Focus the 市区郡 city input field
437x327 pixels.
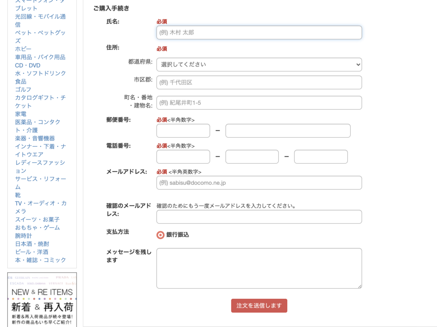(259, 82)
